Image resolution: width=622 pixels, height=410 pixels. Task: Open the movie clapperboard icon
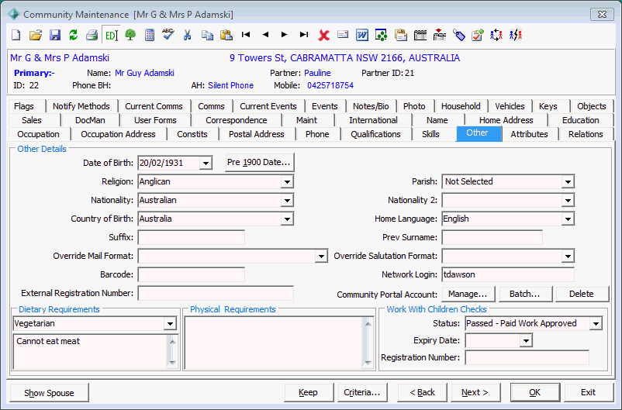[420, 36]
